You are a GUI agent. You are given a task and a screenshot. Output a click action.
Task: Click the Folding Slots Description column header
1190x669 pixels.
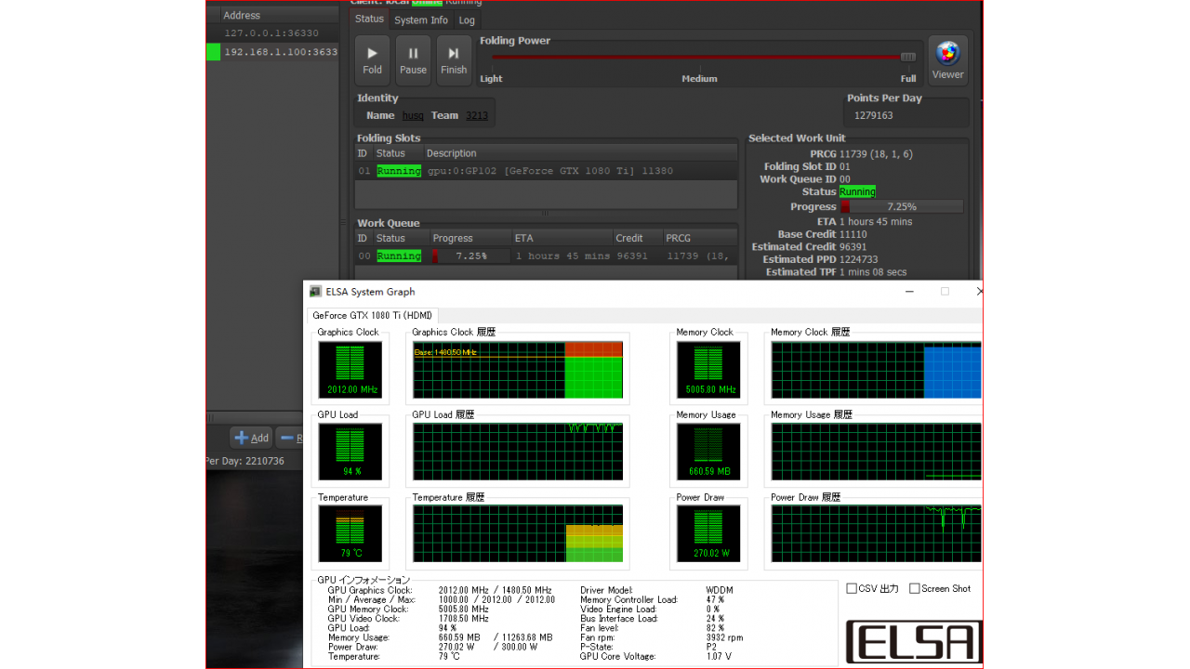580,153
